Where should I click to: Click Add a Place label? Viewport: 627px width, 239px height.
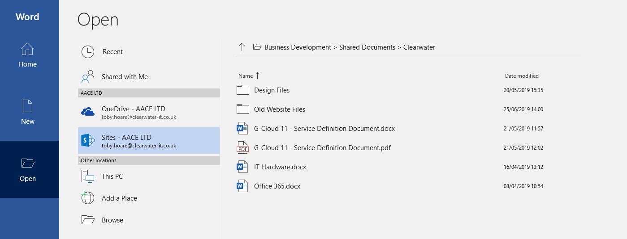click(x=119, y=198)
